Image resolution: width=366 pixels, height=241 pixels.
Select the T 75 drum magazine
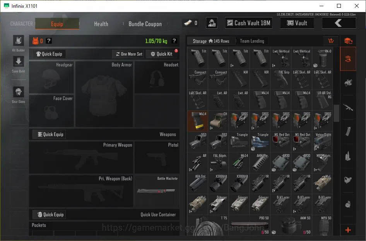(x=208, y=226)
